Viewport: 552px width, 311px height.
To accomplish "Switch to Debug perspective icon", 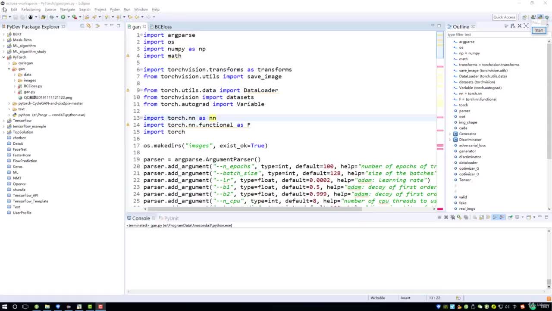I will [547, 17].
